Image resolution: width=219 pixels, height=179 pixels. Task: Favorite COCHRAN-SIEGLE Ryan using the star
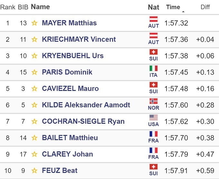coord(34,121)
